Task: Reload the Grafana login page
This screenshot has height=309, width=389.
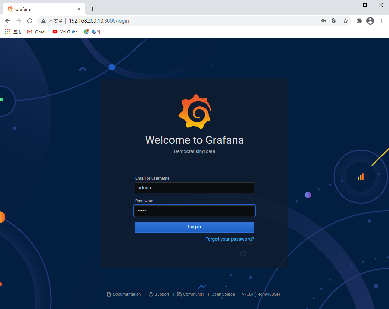Action: tap(30, 21)
